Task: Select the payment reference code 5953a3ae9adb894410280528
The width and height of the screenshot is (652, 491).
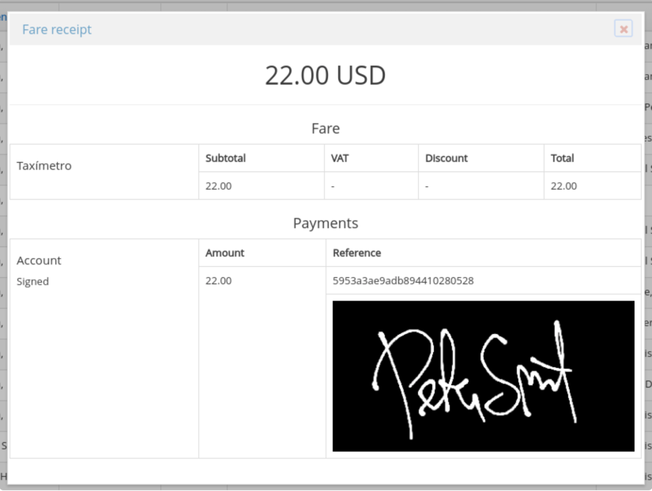Action: [403, 281]
